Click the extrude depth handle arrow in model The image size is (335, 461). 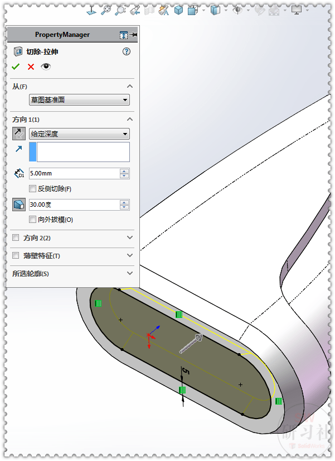pyautogui.click(x=191, y=344)
